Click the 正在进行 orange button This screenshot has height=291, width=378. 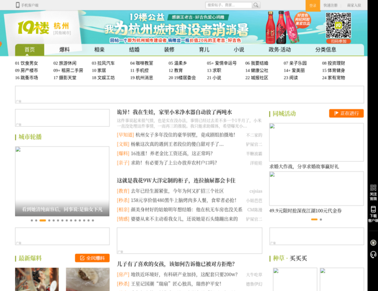346,113
